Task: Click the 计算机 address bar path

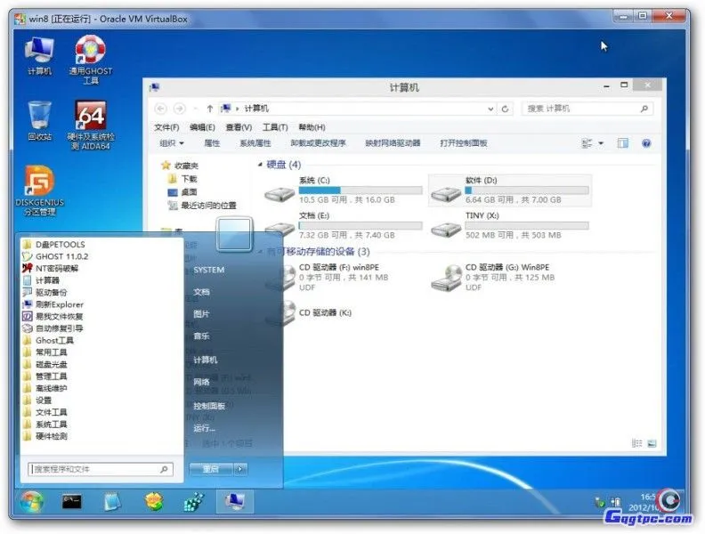Action: 256,109
